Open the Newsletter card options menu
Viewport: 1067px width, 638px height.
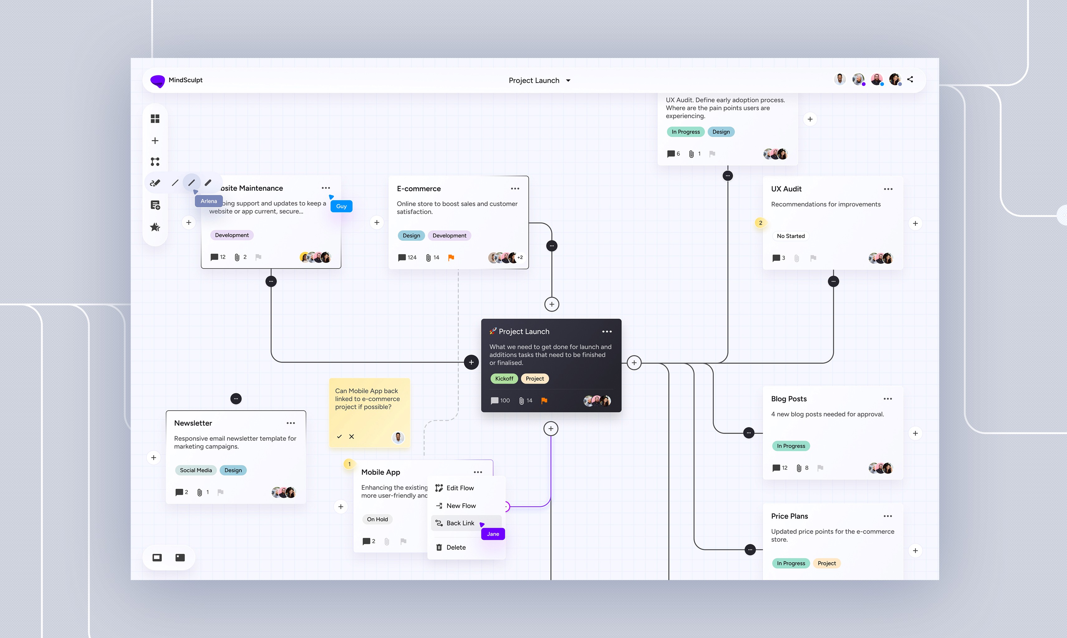[291, 423]
